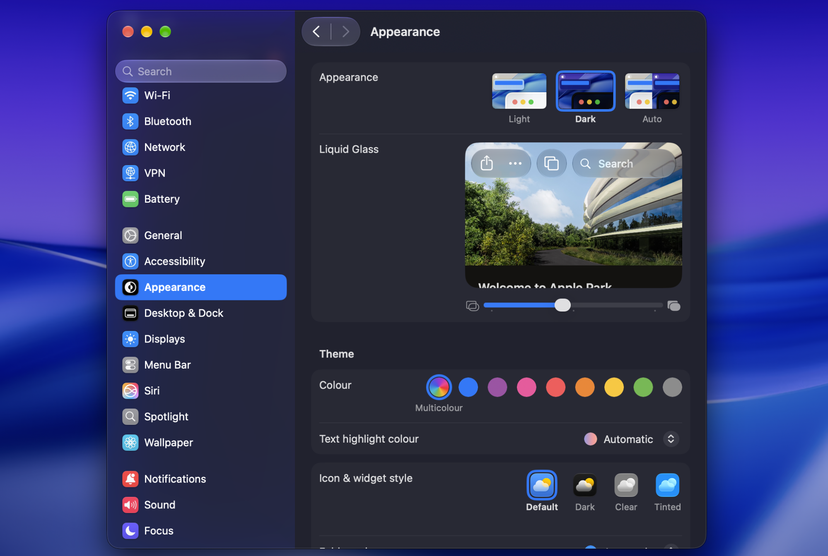This screenshot has width=828, height=556.
Task: Select the orange theme colour
Action: 585,388
